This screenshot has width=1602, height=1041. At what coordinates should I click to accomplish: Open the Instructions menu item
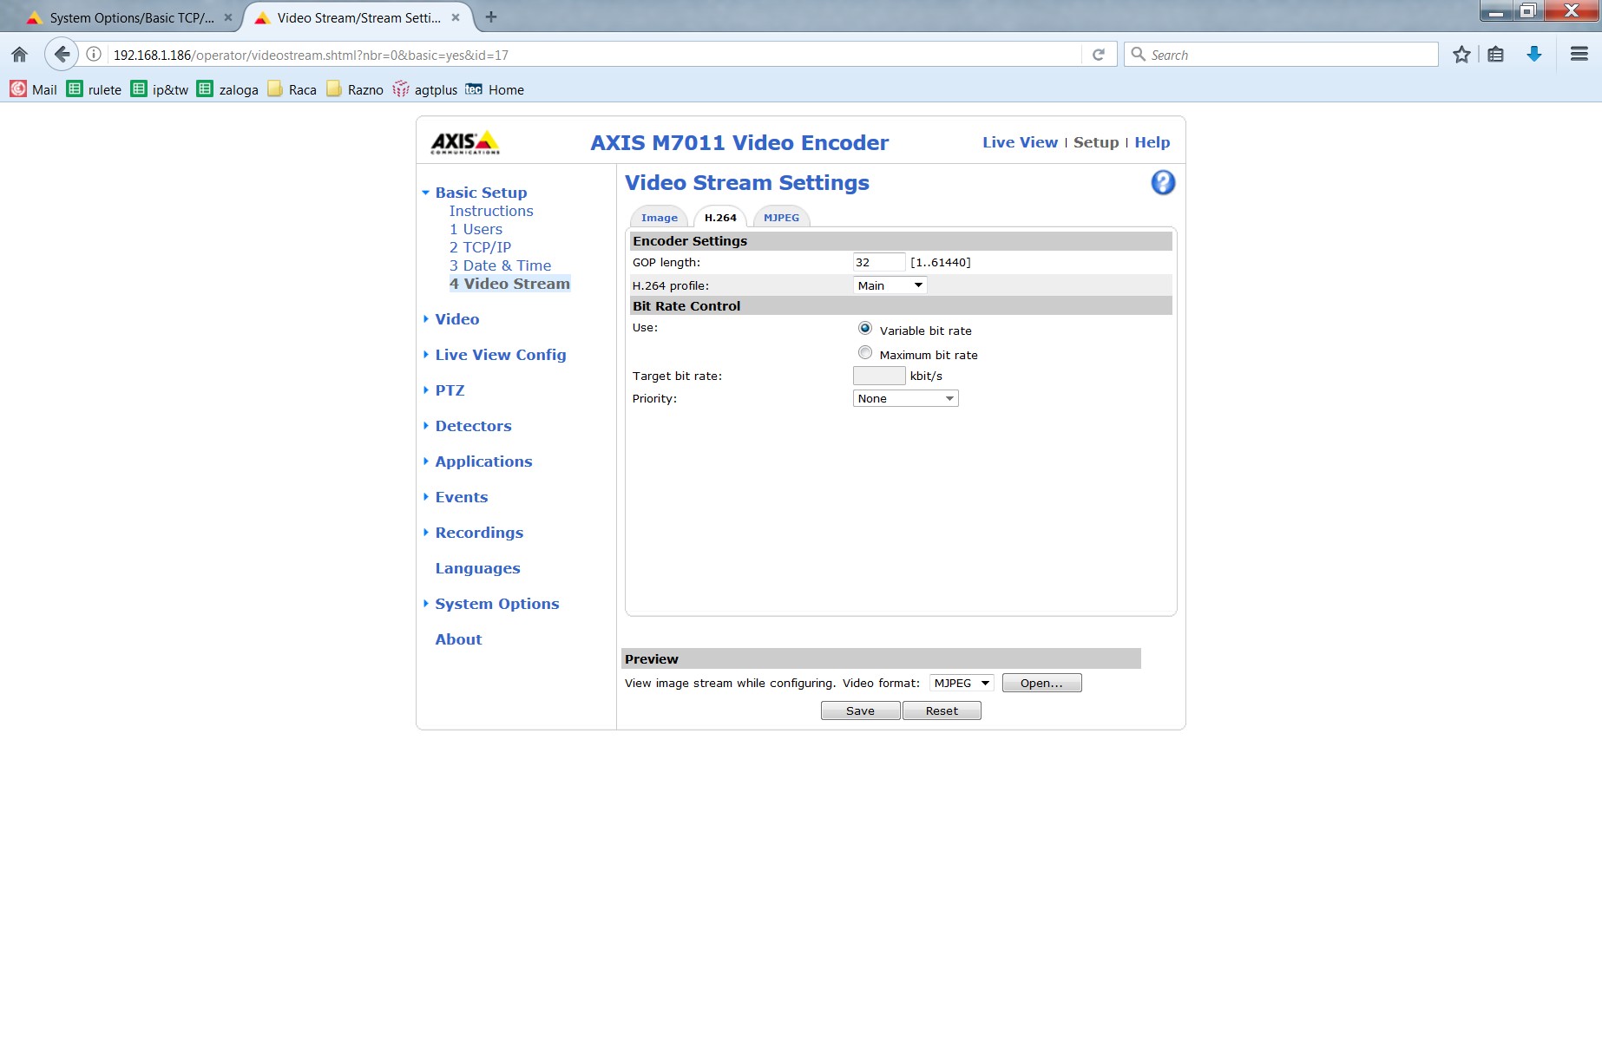coord(491,211)
